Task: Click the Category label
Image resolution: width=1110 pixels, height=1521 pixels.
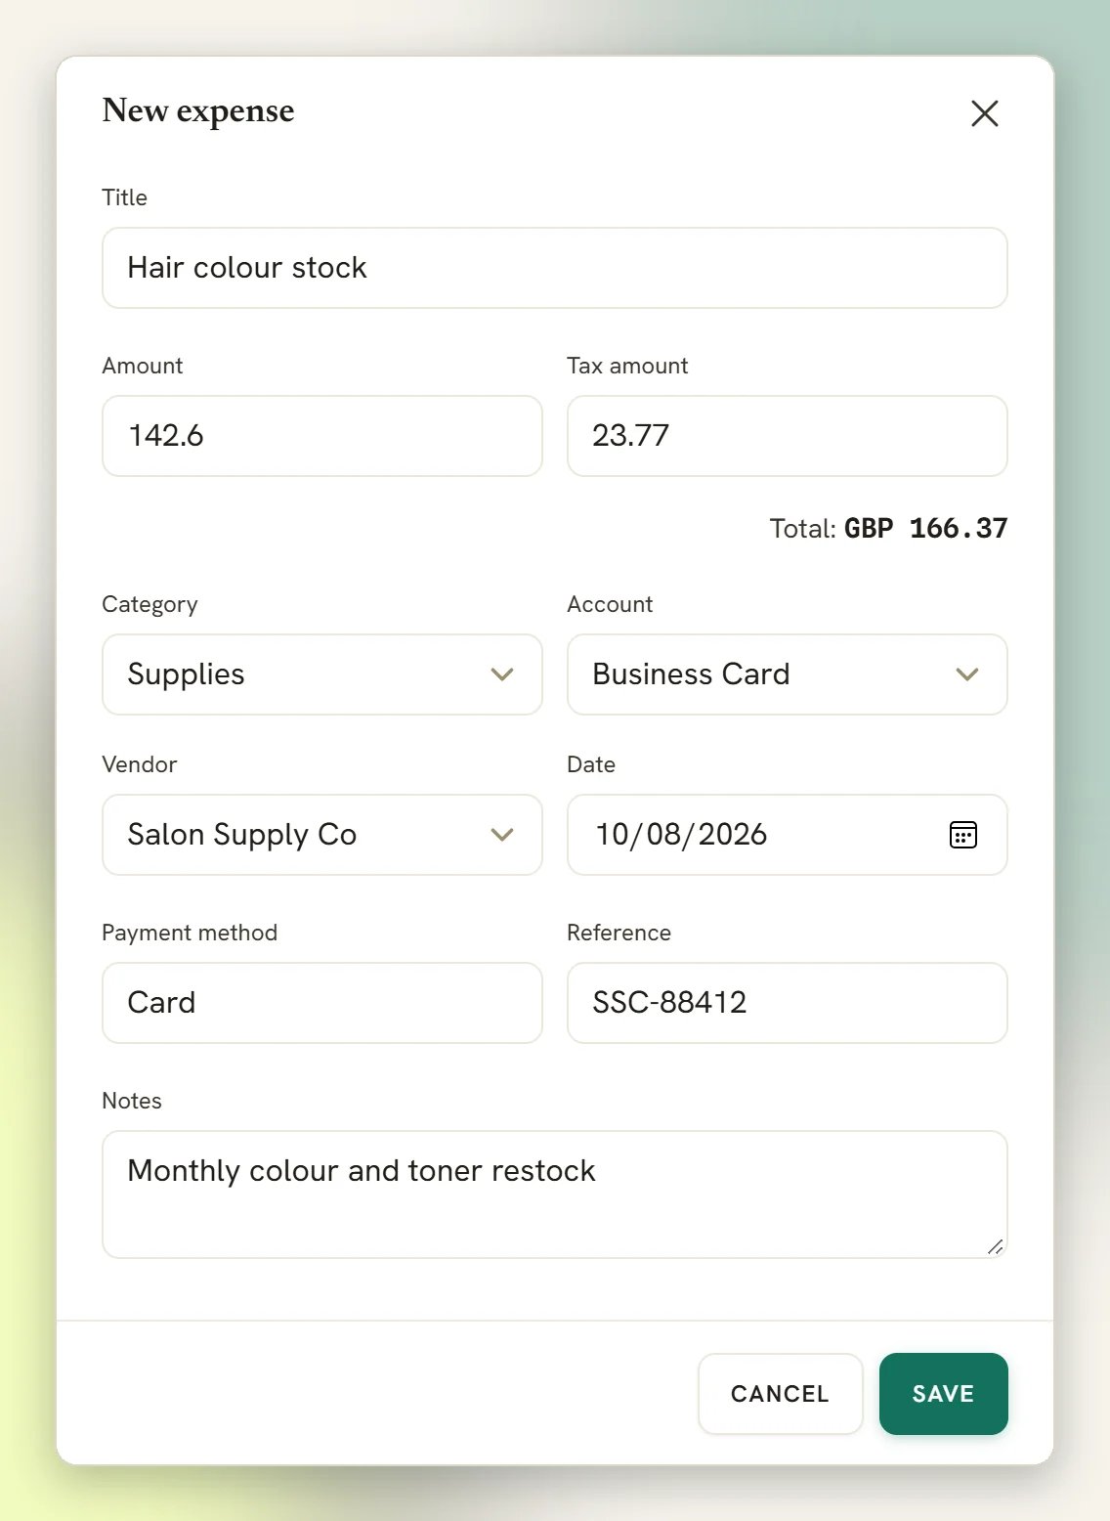Action: (149, 604)
